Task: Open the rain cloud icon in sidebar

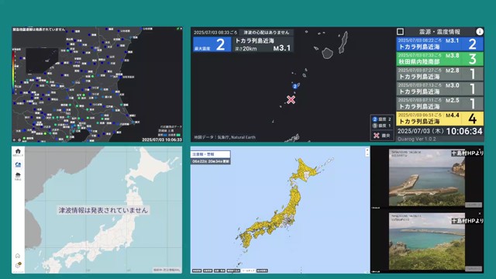Action: click(18, 175)
